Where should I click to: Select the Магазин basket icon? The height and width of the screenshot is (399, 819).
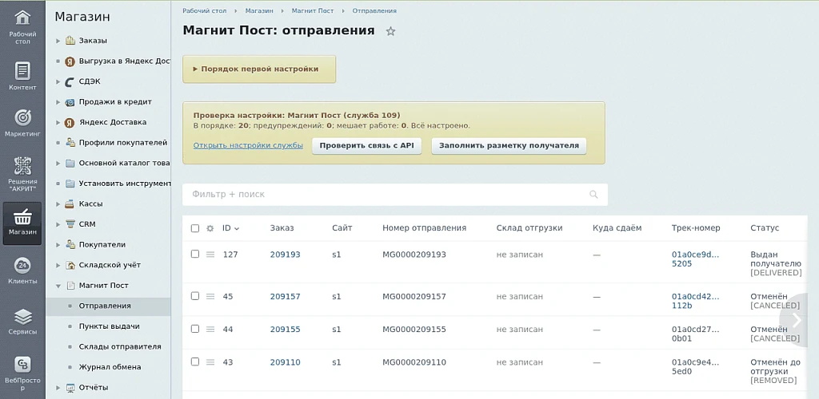point(22,216)
